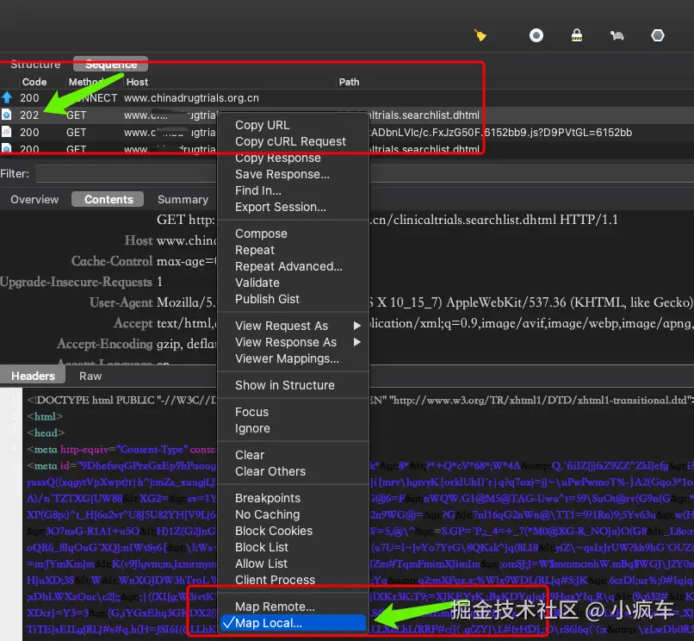
Task: Choose Map Remote... menu item
Action: pyautogui.click(x=293, y=607)
